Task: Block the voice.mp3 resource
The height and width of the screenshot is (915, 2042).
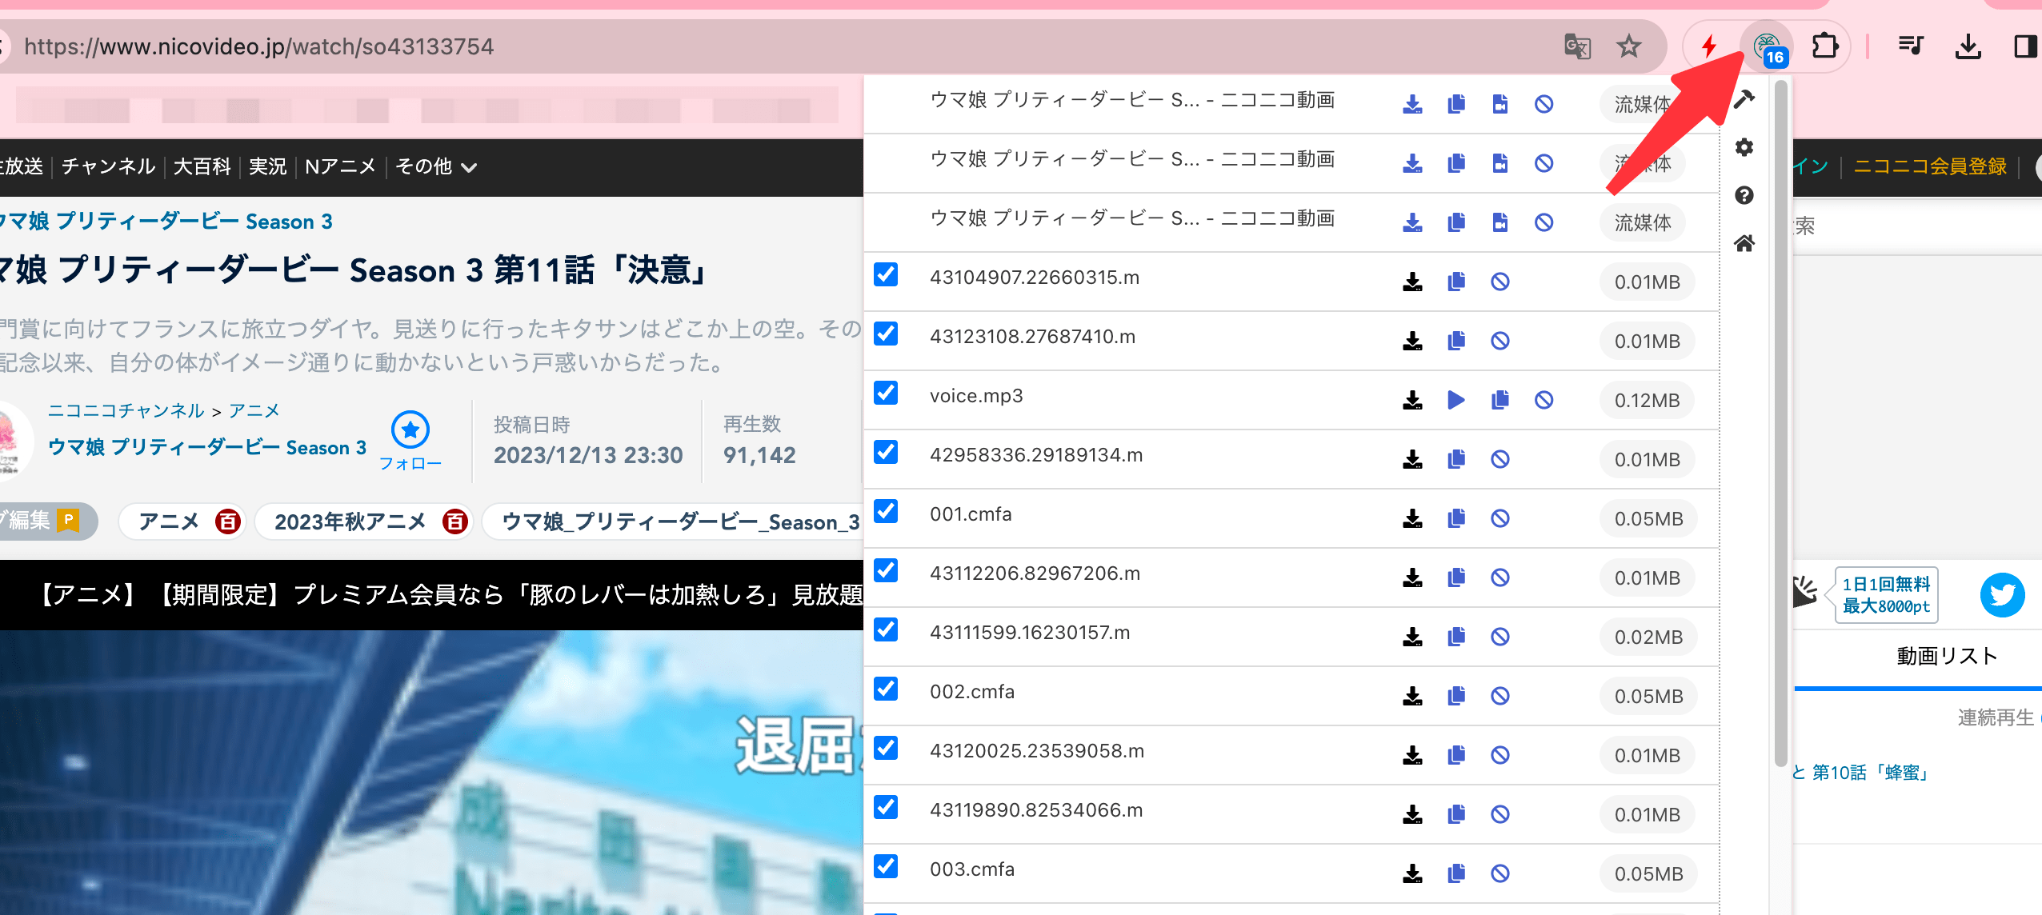Action: click(1544, 400)
